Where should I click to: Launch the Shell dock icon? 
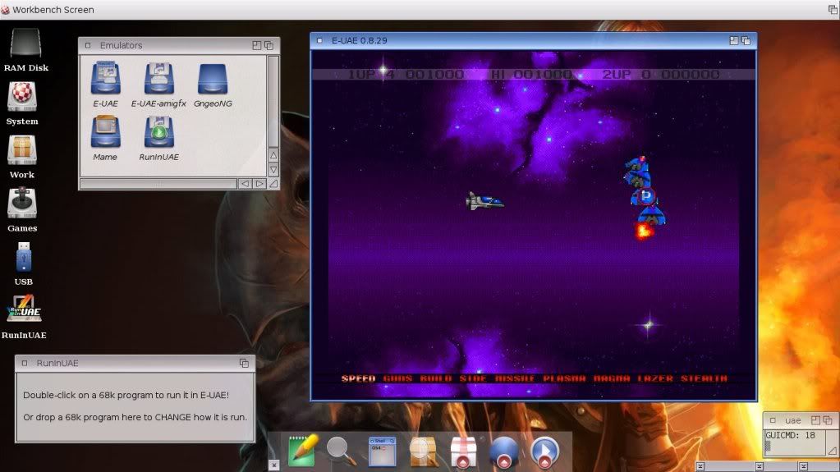383,451
